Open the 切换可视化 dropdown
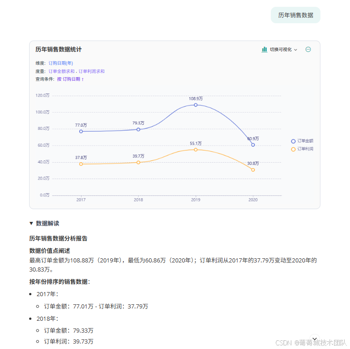 [284, 50]
